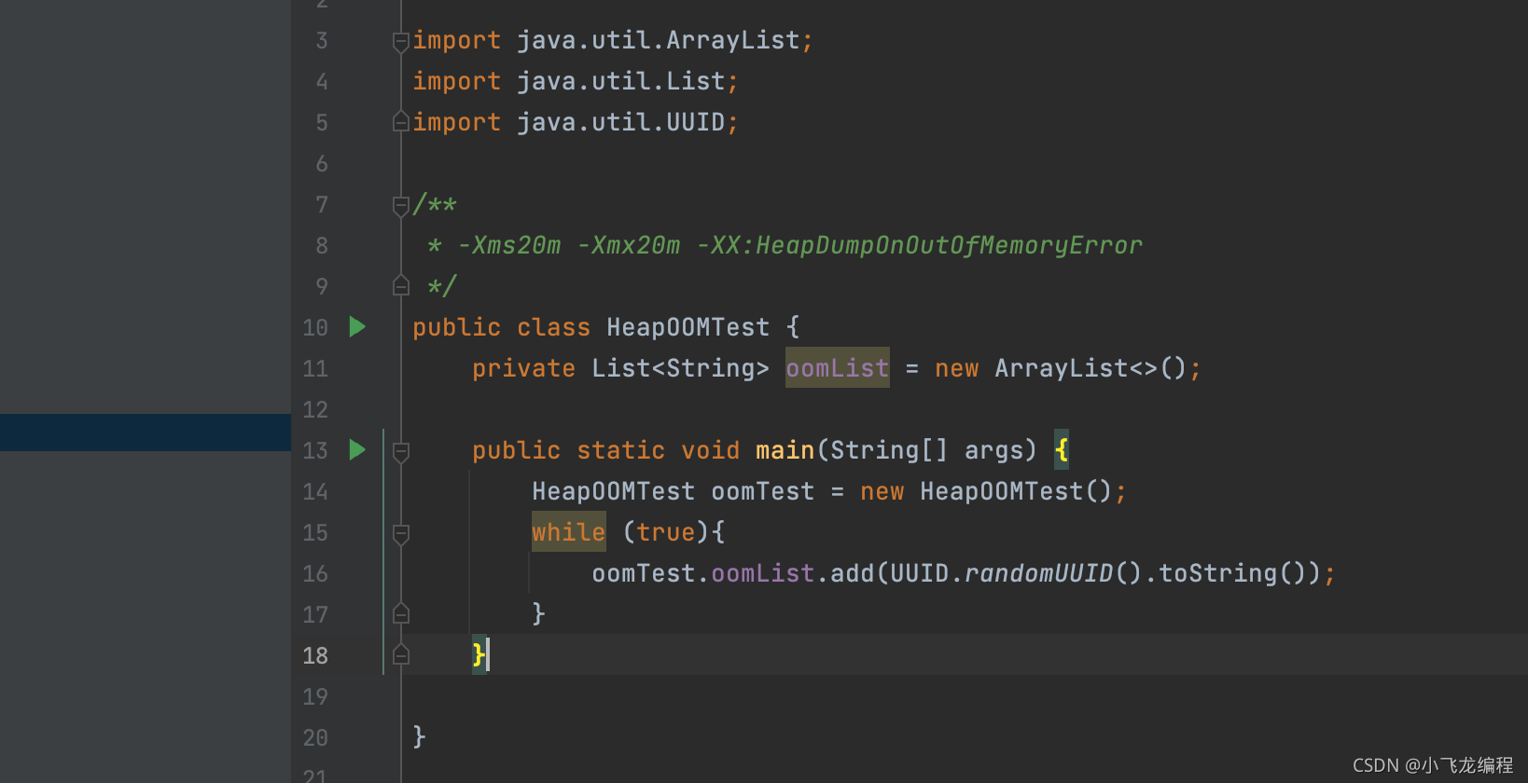Select the highlighted row in the left panel
This screenshot has width=1528, height=783.
coord(146,433)
